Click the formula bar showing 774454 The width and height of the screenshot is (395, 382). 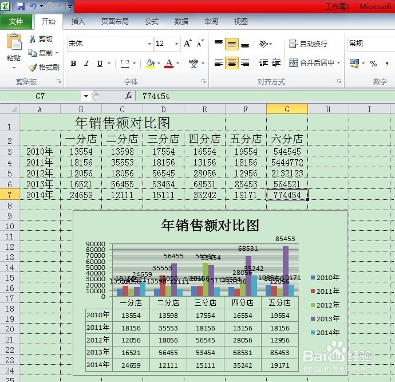click(265, 96)
